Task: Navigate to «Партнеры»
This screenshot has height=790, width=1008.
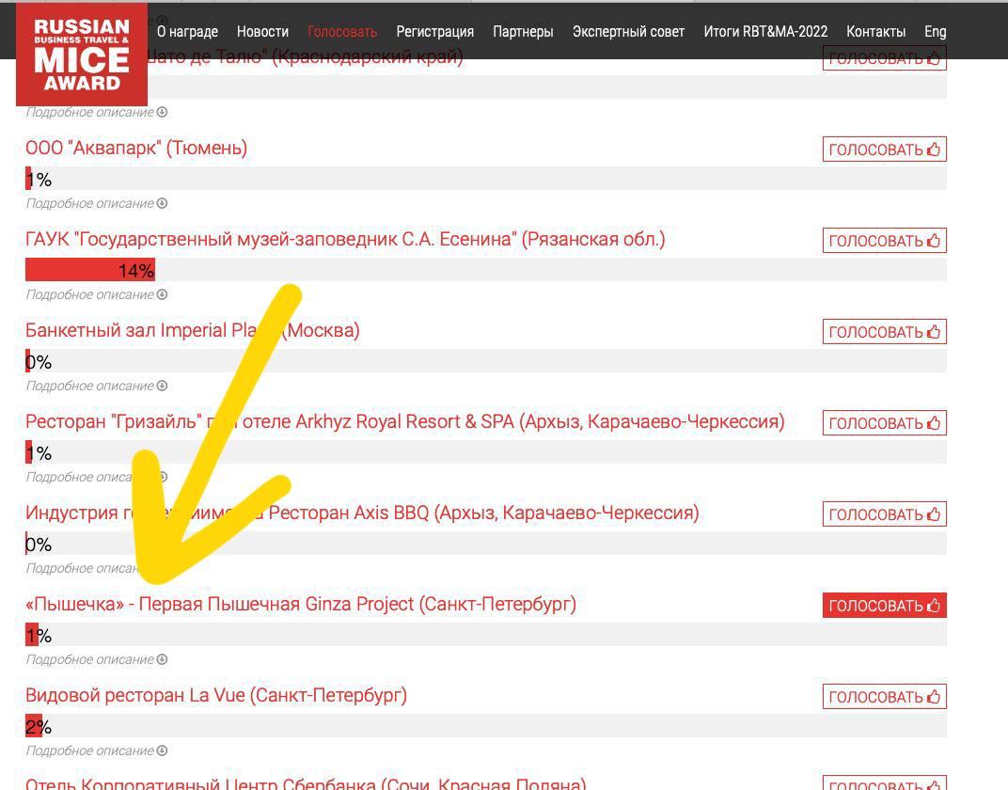Action: (523, 31)
